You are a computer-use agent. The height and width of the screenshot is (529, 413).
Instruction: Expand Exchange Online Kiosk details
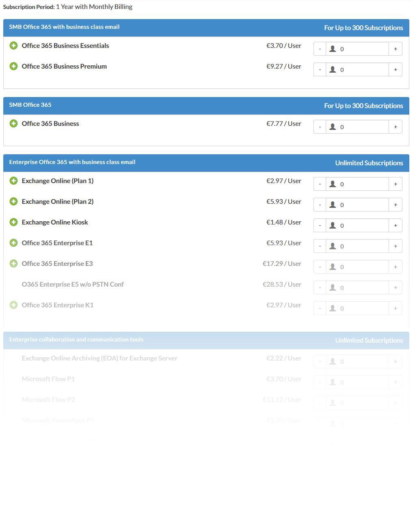(x=13, y=222)
